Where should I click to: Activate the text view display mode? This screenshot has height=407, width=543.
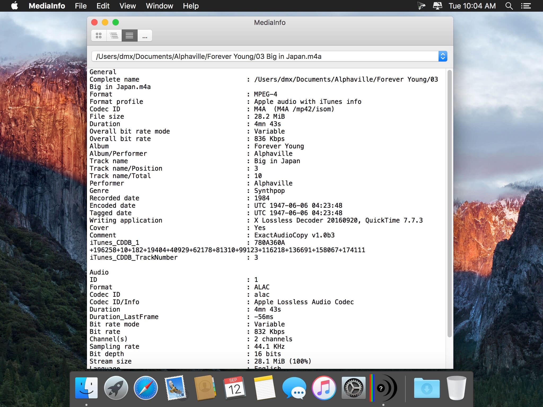[x=129, y=35]
